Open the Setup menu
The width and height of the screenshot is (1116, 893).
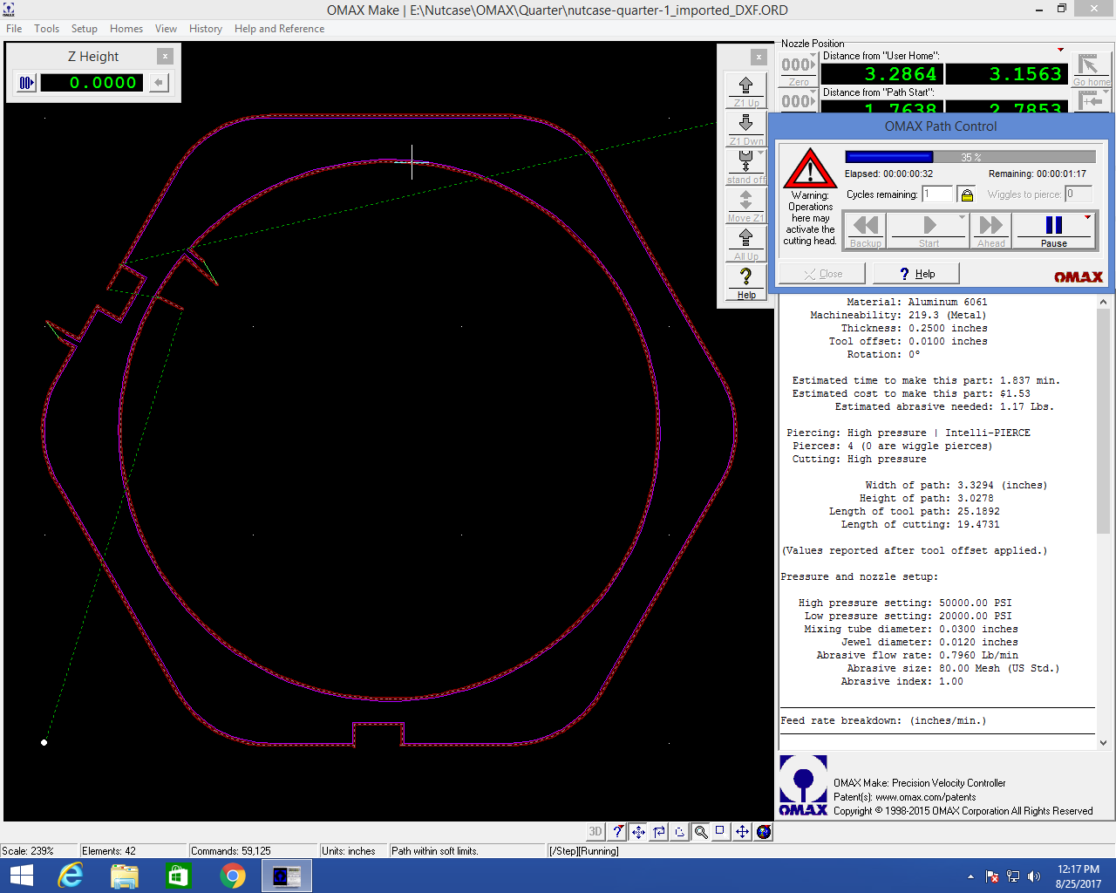coord(84,29)
